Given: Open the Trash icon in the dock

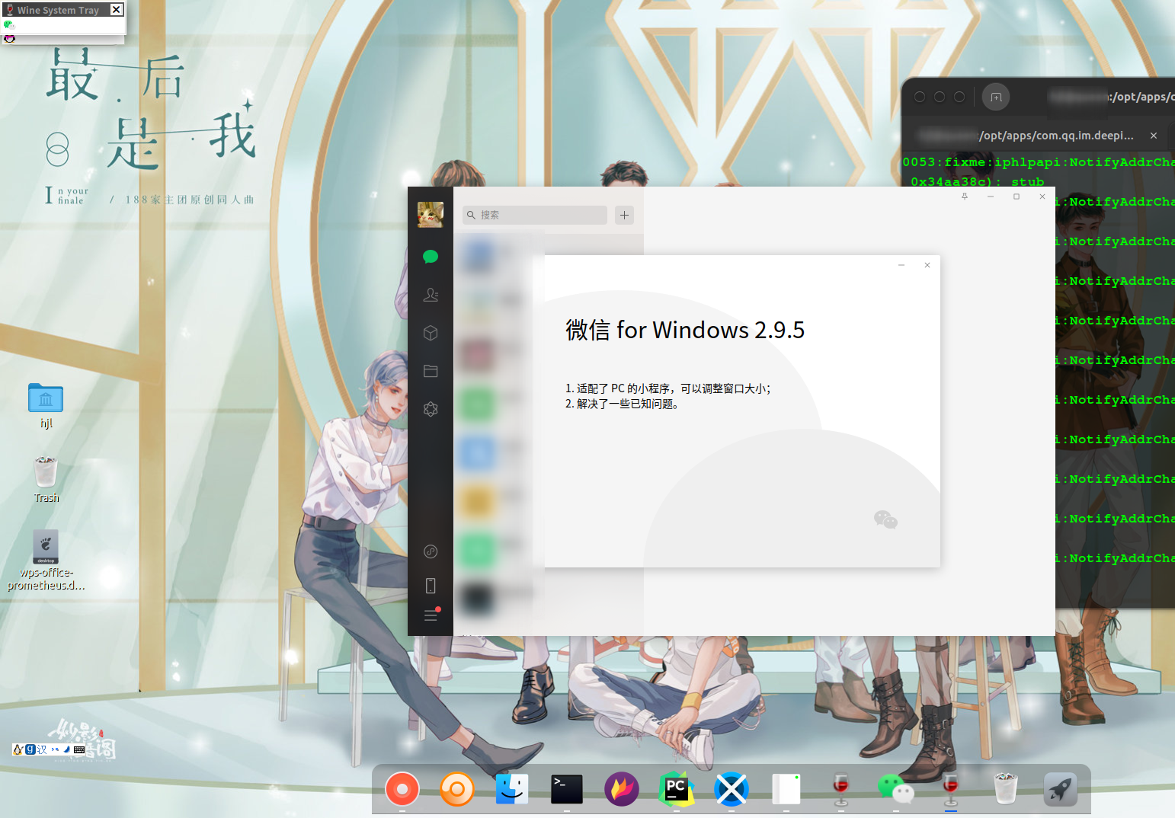Looking at the screenshot, I should click(x=1006, y=789).
